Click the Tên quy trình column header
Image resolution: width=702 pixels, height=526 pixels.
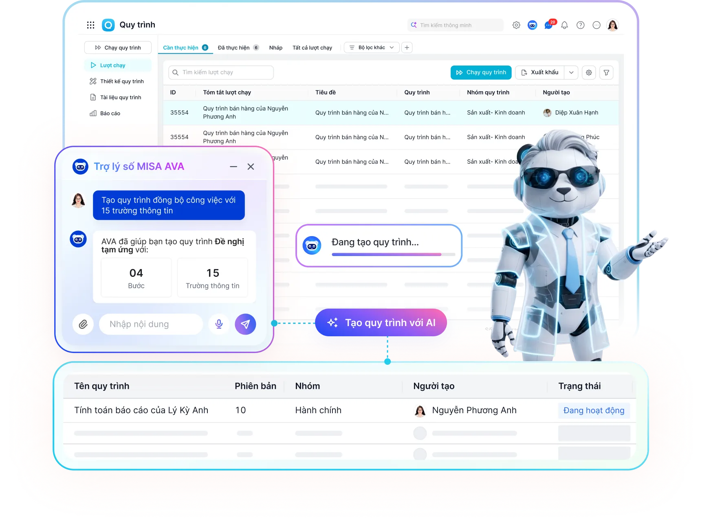point(101,386)
